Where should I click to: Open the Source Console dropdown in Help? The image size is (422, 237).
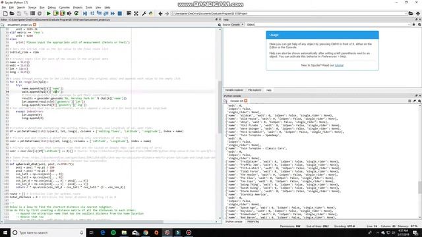click(237, 24)
